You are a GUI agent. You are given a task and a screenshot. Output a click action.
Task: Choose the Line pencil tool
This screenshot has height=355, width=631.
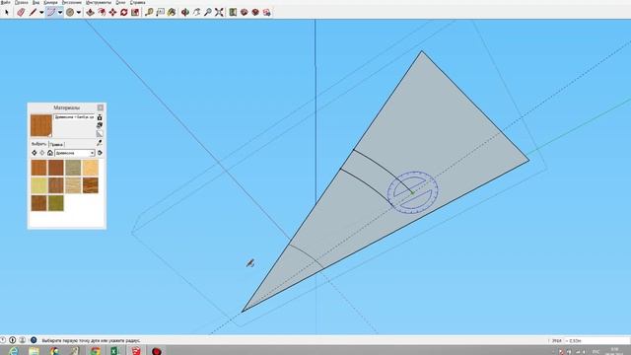tap(33, 12)
